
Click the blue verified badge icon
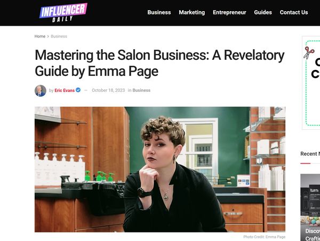tap(78, 90)
